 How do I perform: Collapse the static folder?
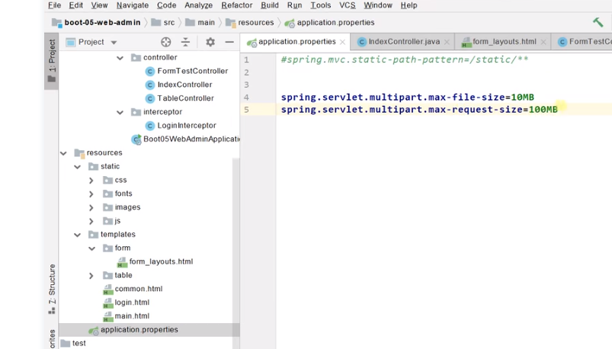pos(77,167)
